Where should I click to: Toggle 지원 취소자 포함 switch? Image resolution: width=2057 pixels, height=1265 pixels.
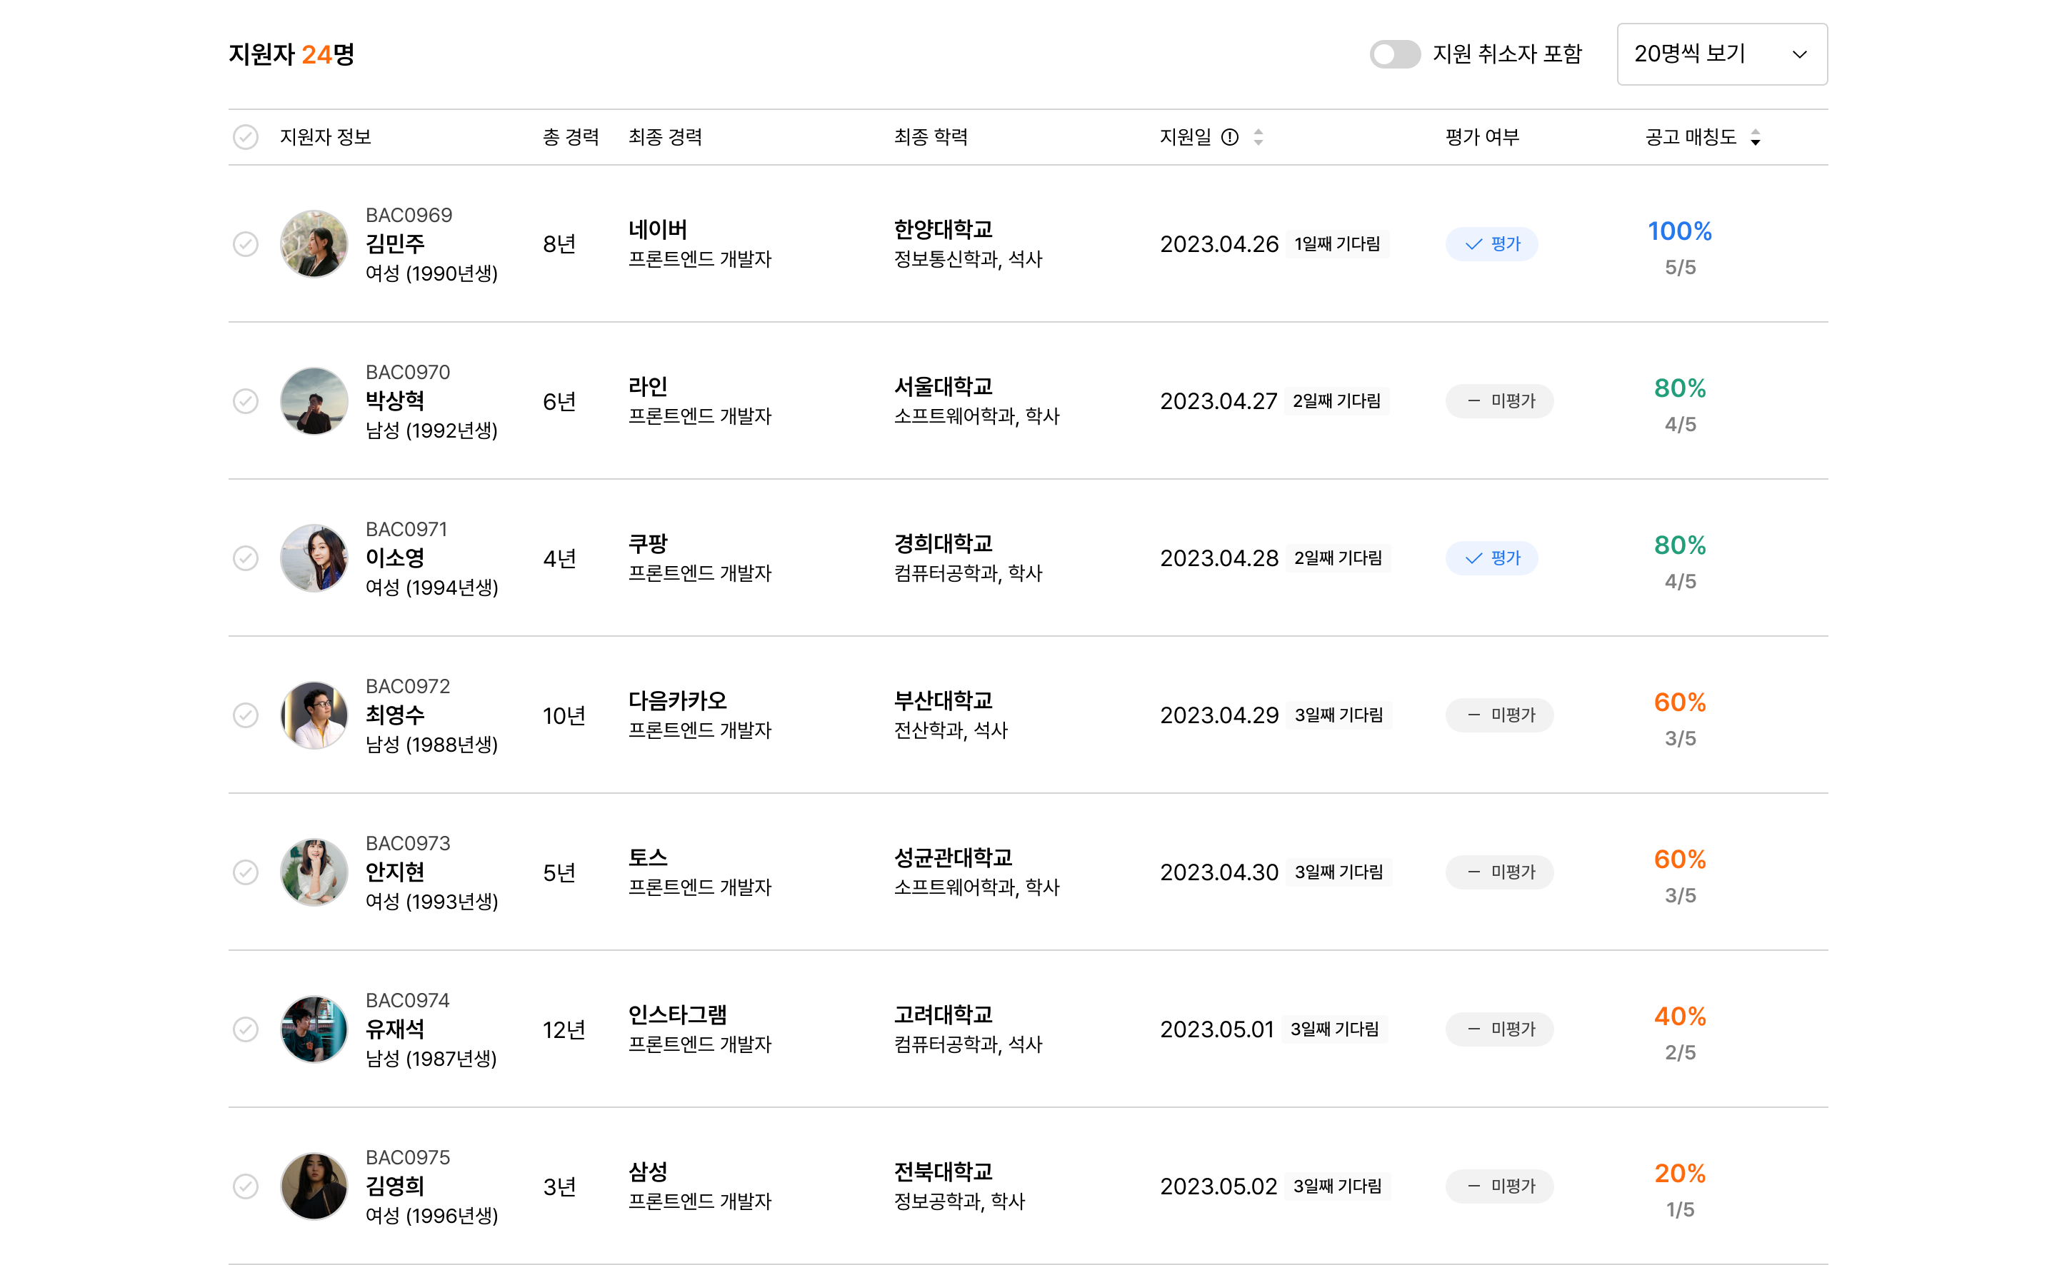[1394, 54]
